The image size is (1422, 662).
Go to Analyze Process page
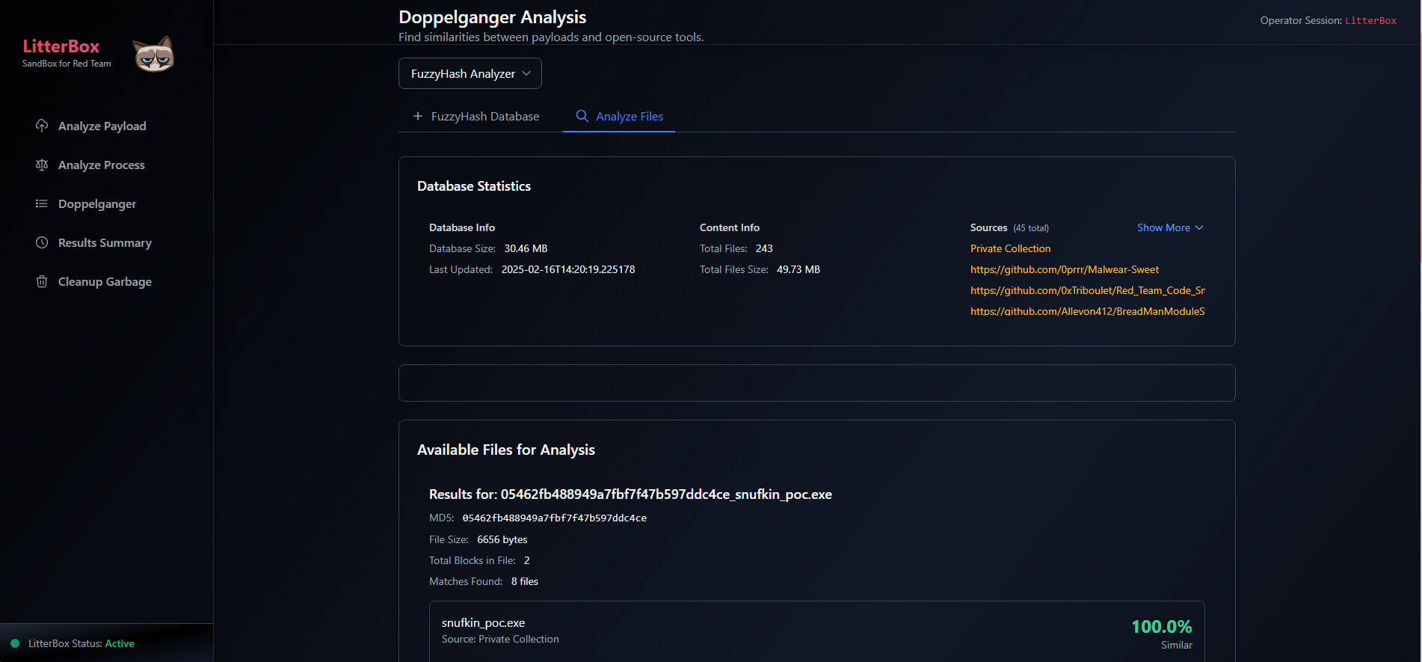click(102, 165)
